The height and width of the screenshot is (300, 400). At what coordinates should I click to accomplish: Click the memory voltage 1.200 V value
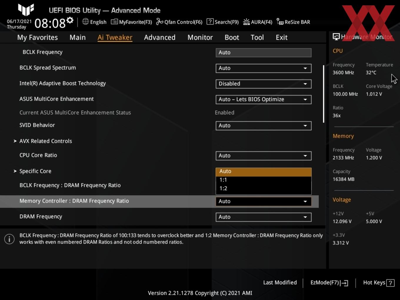pos(374,158)
